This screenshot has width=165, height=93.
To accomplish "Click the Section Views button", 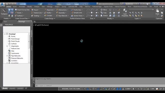I will [x=77, y=16].
